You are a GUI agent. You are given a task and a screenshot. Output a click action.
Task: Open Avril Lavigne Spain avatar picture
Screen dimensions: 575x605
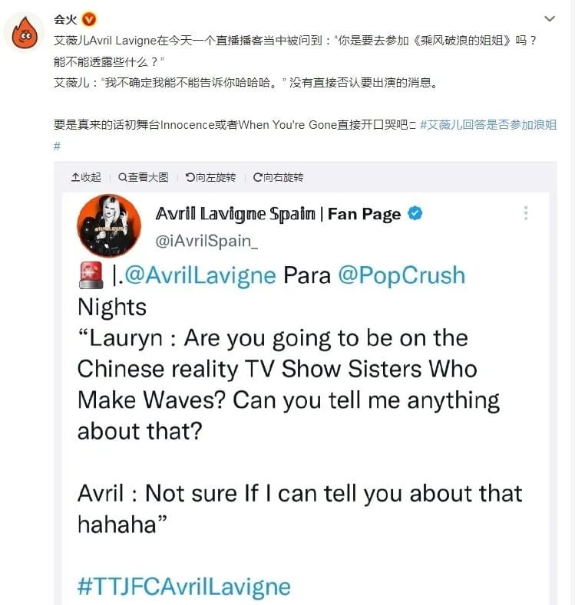109,225
